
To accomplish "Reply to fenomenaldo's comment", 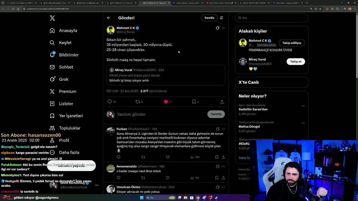I will pyautogui.click(x=119, y=178).
